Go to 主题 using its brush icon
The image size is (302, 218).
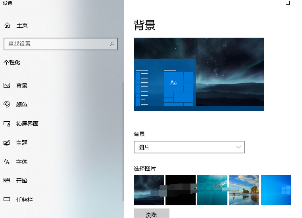pos(7,143)
